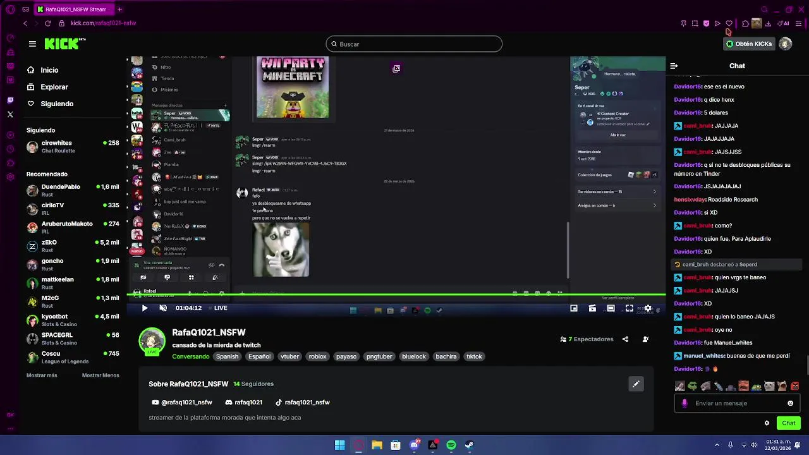Focus the Enviar un mensaje chat input
Screen dimensions: 809x455
pyautogui.click(x=738, y=403)
